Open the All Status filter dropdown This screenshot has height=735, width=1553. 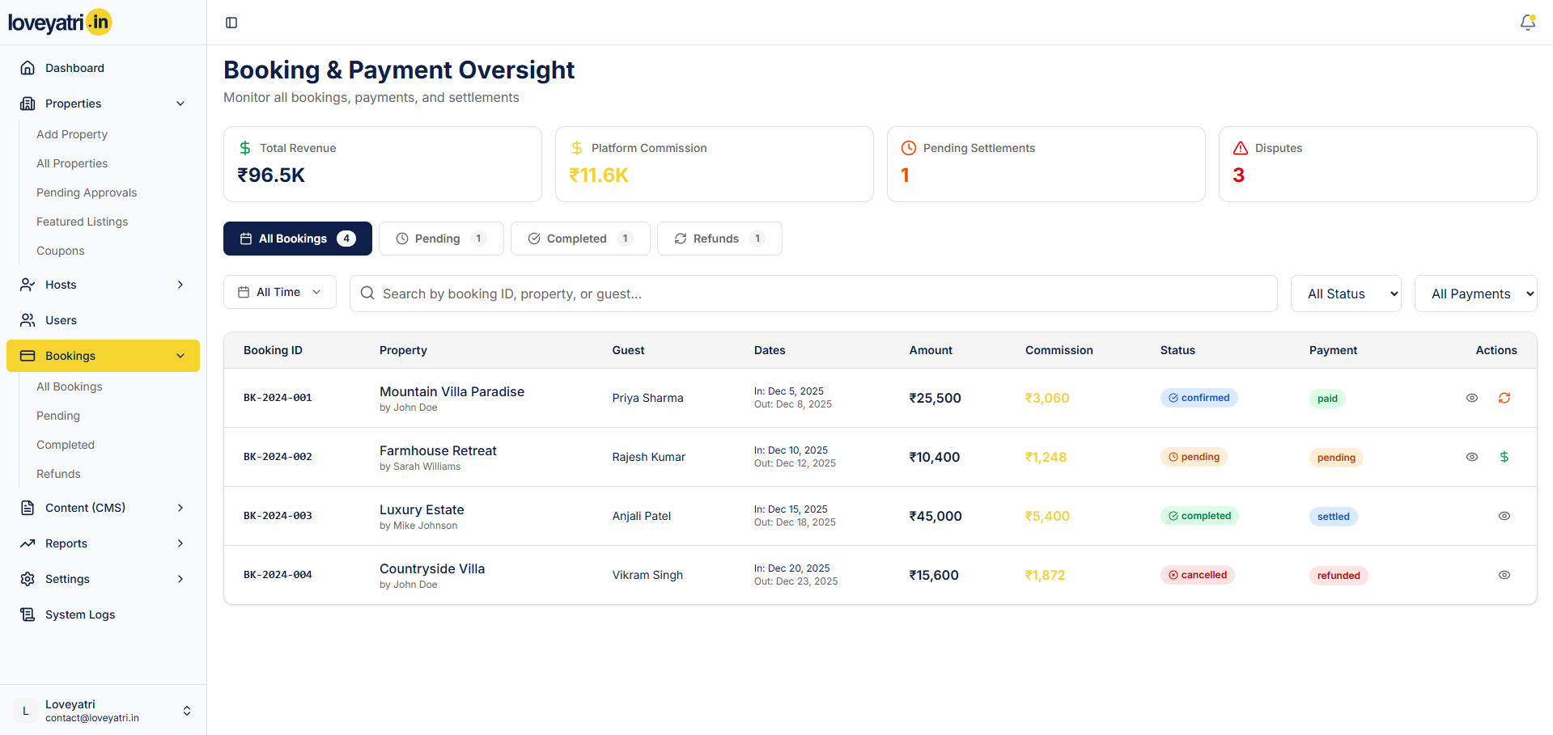(x=1345, y=294)
